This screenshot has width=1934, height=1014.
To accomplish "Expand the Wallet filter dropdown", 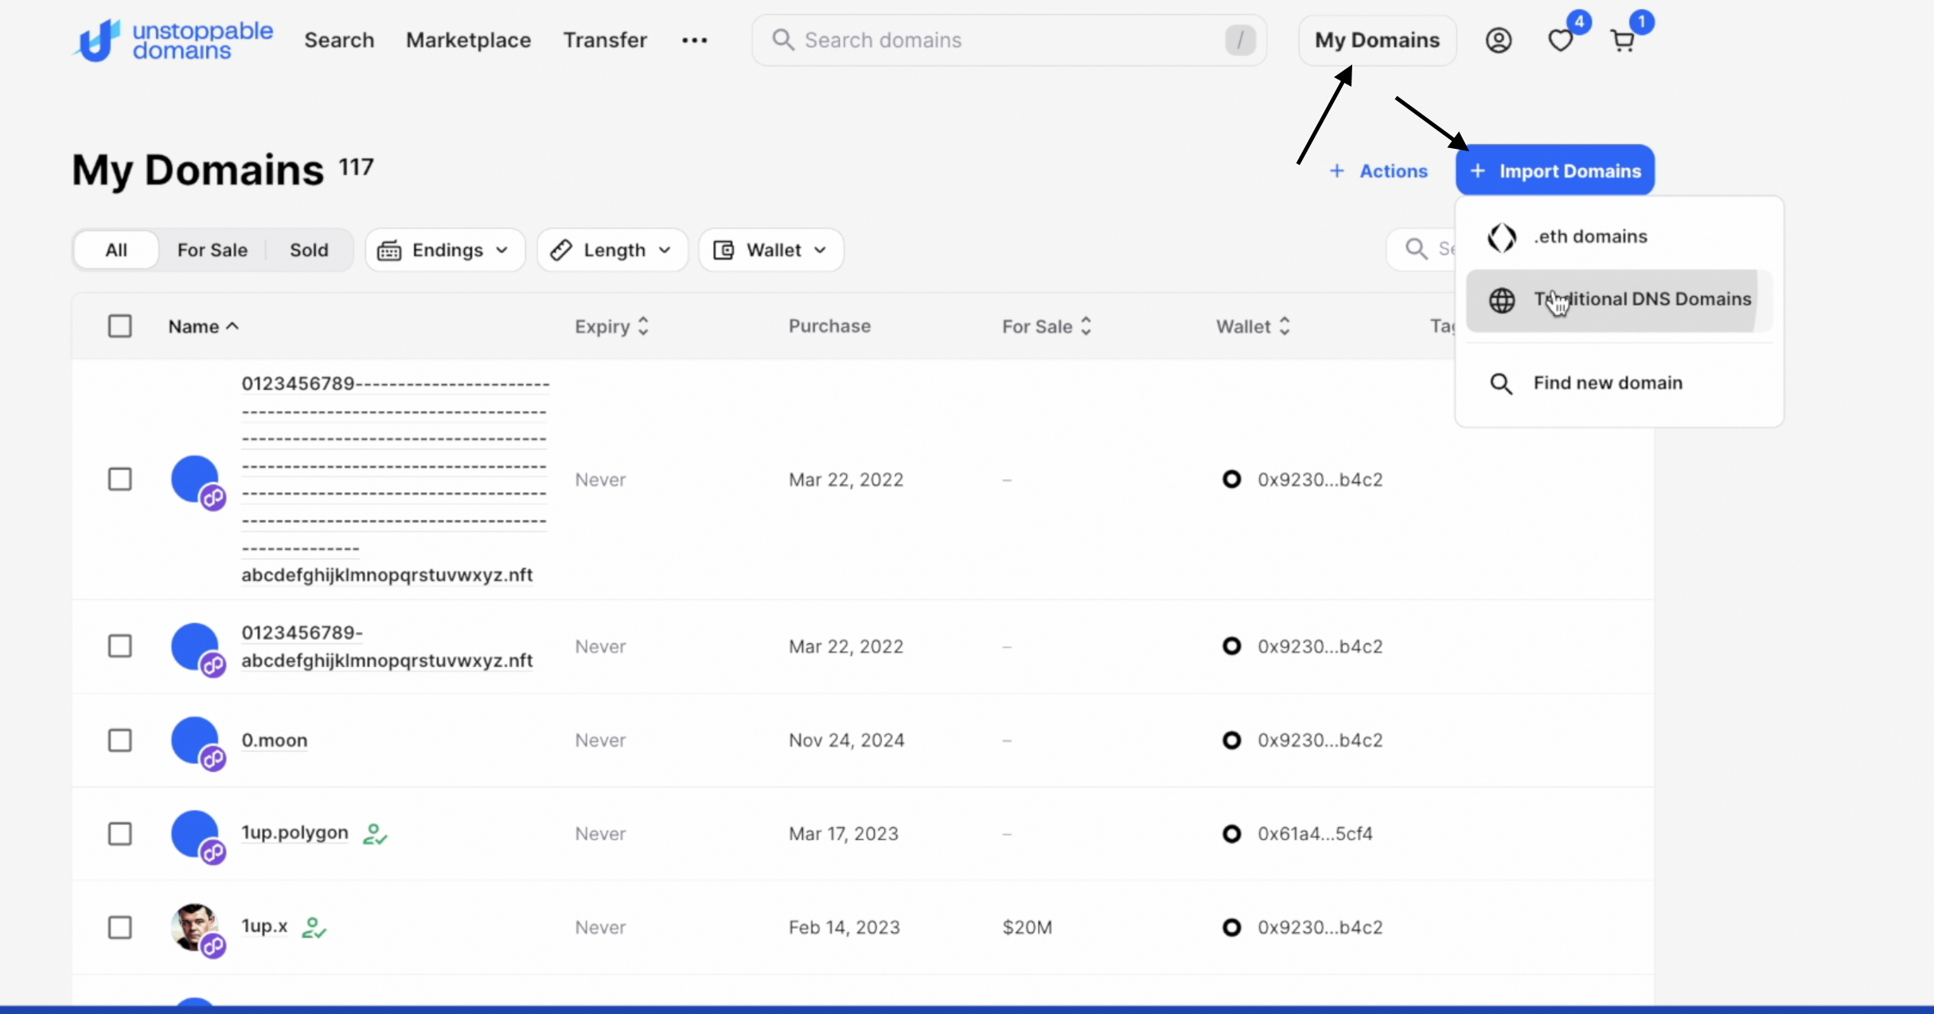I will [x=770, y=250].
